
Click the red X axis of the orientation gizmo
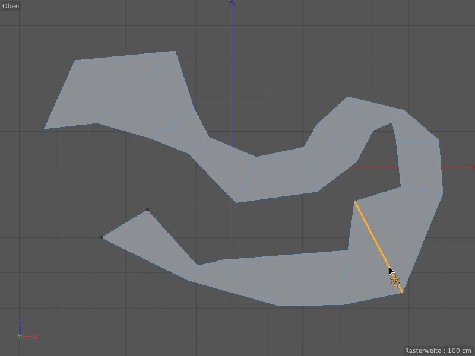pyautogui.click(x=34, y=336)
